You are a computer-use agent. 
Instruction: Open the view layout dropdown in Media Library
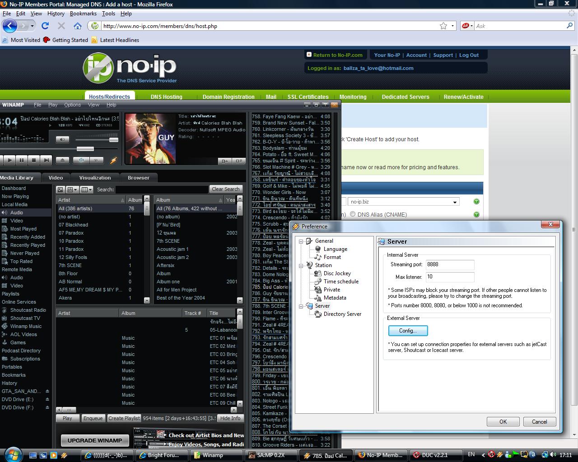tap(73, 189)
